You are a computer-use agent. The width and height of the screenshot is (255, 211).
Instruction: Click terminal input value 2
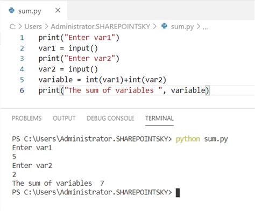(x=14, y=174)
